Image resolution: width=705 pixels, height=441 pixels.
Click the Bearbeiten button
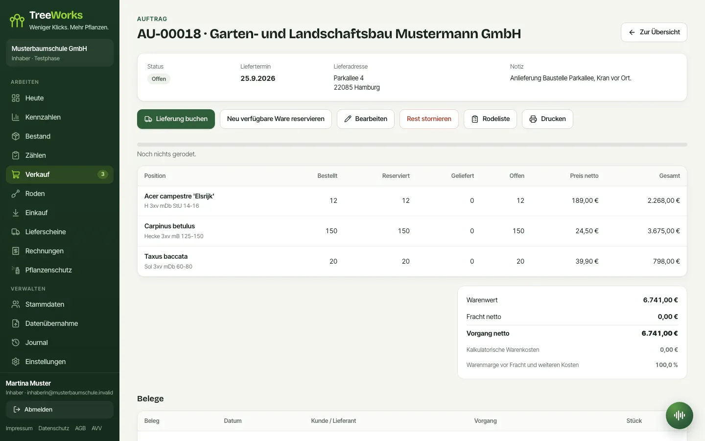[366, 119]
